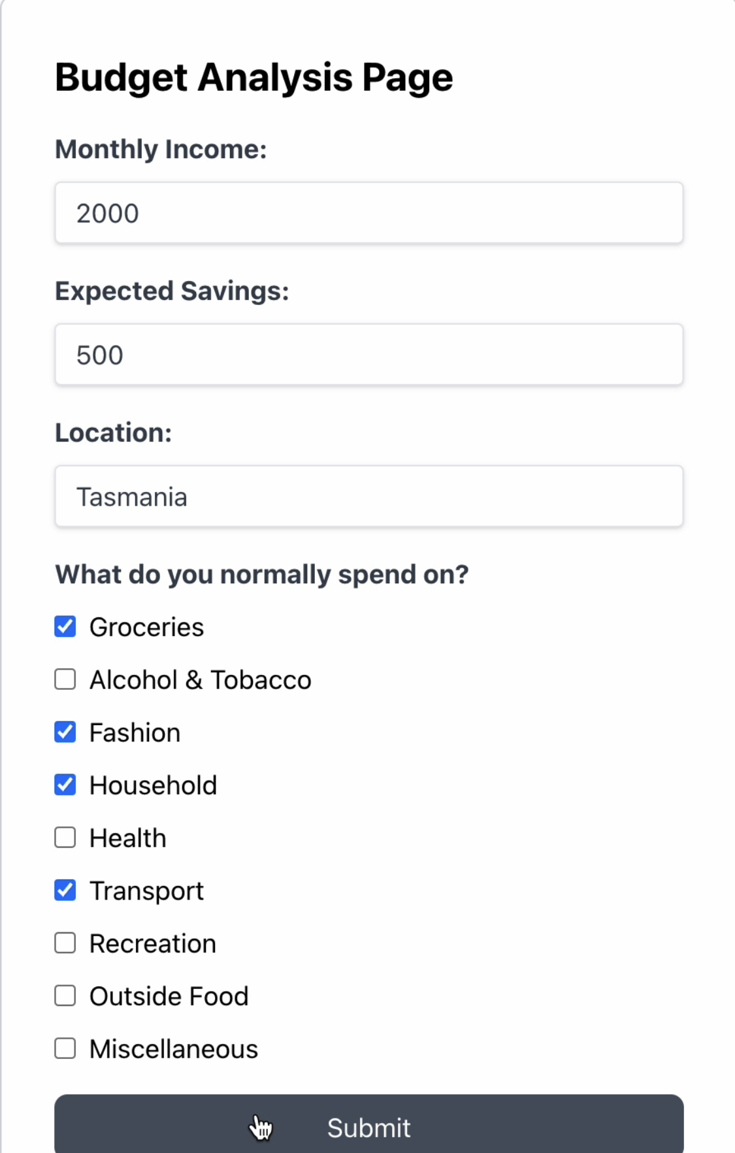Untick the Fashion checkbox
This screenshot has height=1153, width=735.
click(x=65, y=732)
